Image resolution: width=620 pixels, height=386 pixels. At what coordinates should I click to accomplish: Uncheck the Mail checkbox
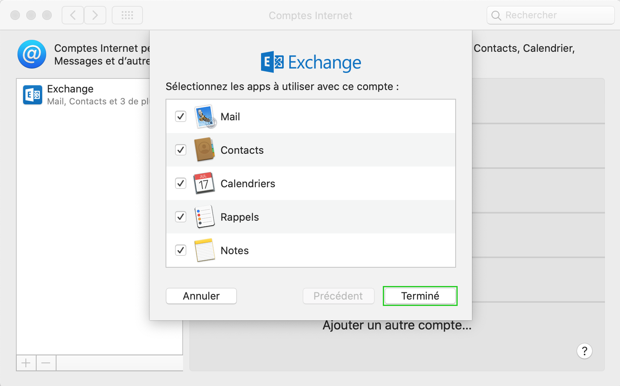click(181, 116)
